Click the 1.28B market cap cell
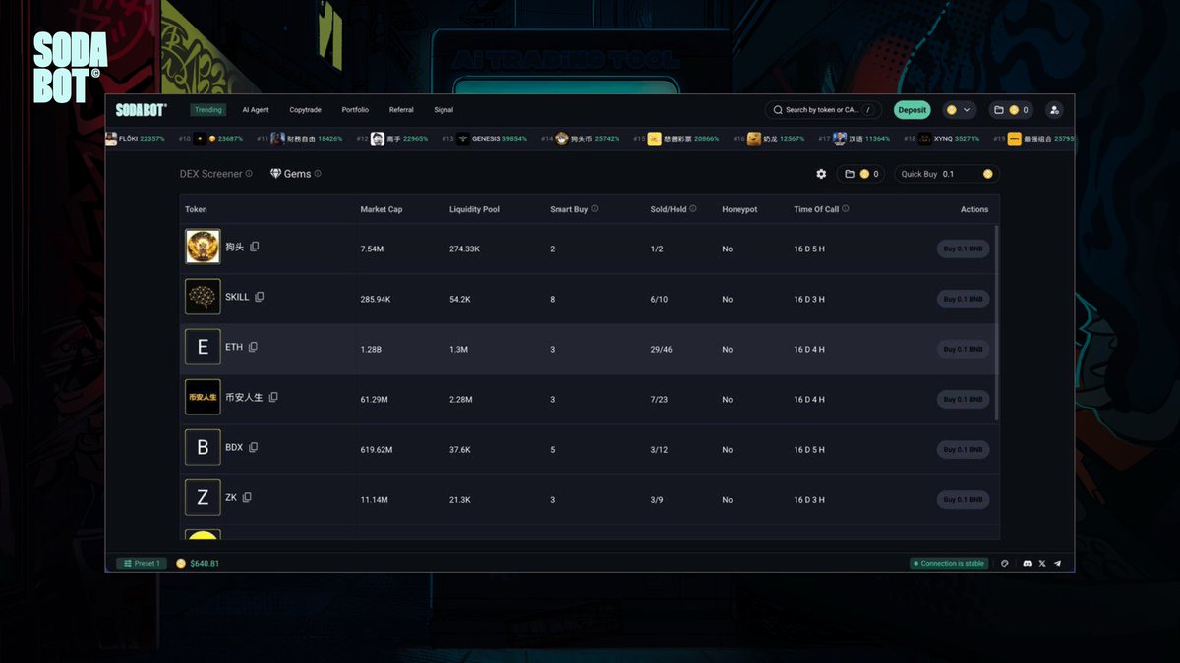This screenshot has width=1180, height=663. (370, 349)
